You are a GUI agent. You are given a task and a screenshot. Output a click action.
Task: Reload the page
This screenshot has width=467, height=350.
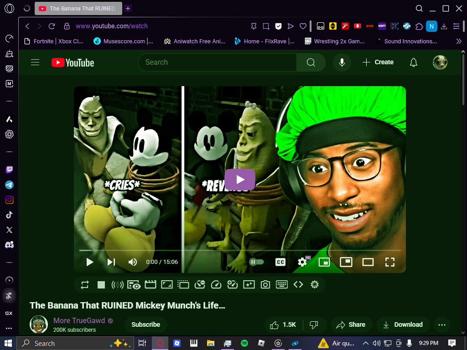click(x=52, y=26)
